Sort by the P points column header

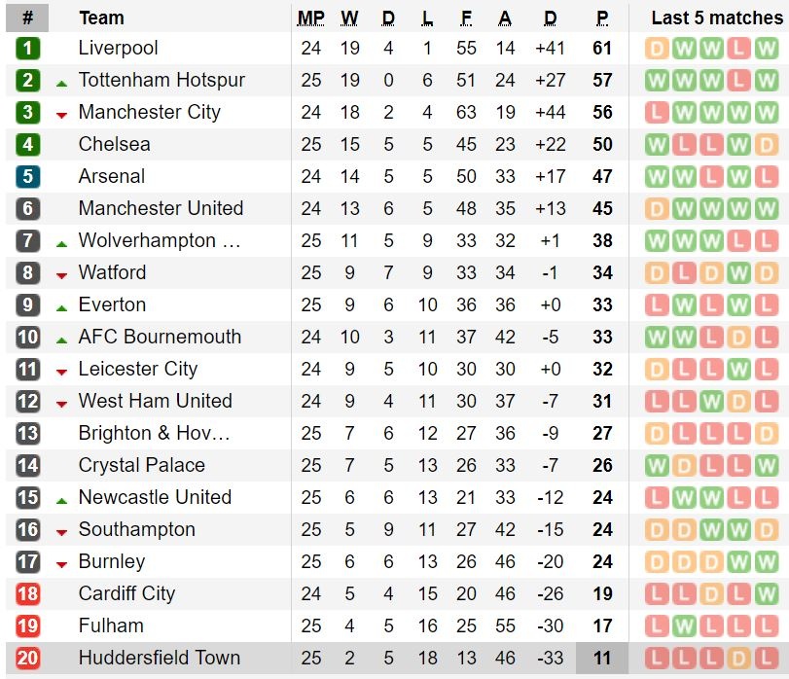[x=602, y=18]
